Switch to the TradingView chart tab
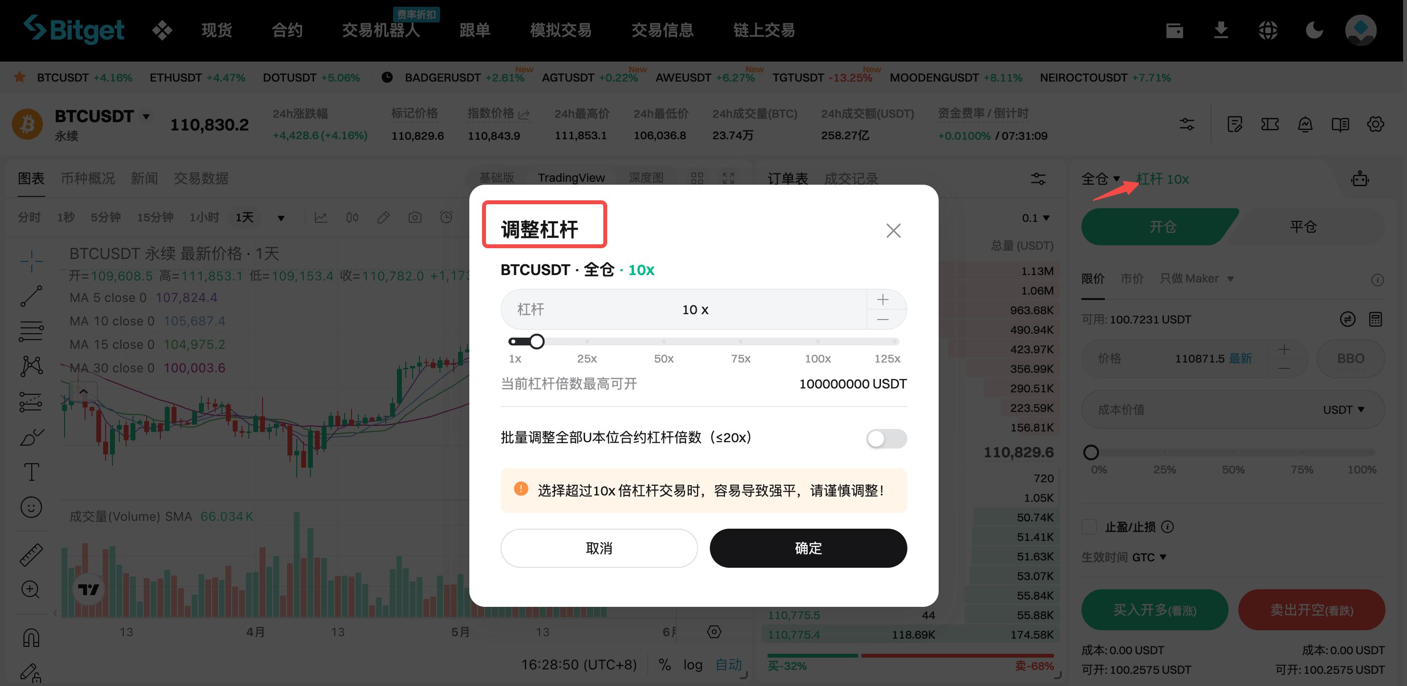The height and width of the screenshot is (686, 1407). (572, 177)
